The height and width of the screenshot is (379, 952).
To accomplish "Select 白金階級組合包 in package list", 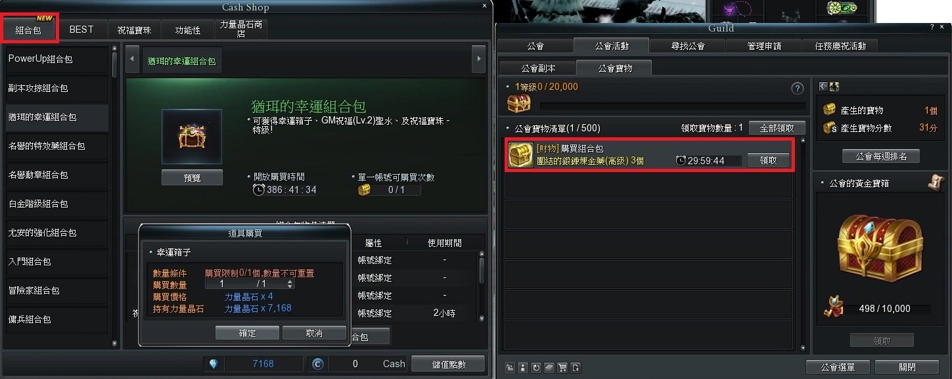I will pos(57,204).
